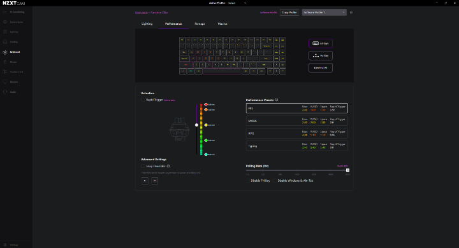Enable the Snap Overrides checkbox

[x=143, y=166]
